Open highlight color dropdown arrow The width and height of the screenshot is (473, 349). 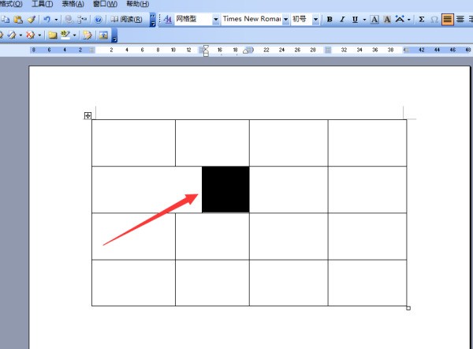point(74,36)
